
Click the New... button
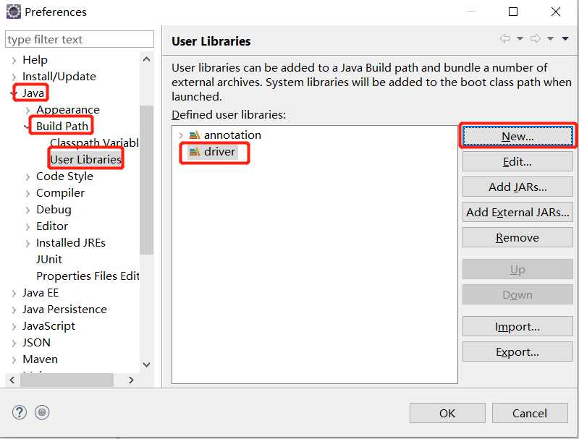pyautogui.click(x=517, y=137)
